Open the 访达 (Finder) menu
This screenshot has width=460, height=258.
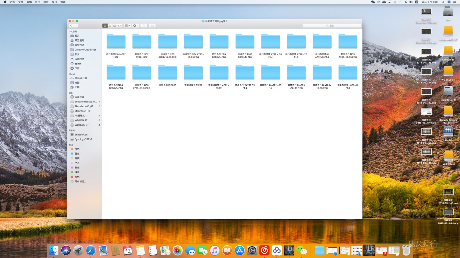[12, 2]
